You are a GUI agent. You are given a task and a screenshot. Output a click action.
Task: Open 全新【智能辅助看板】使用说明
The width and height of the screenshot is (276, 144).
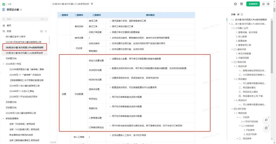tap(24, 140)
